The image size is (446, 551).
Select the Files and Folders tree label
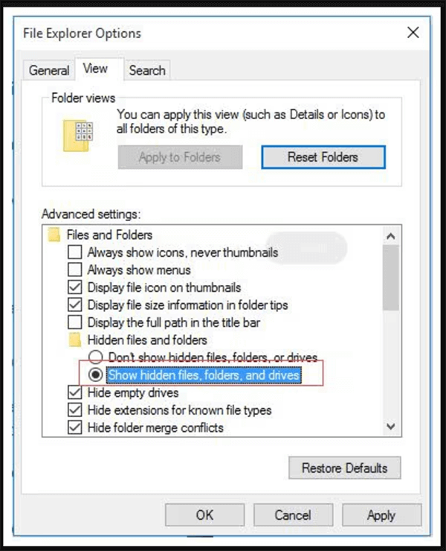pos(109,235)
